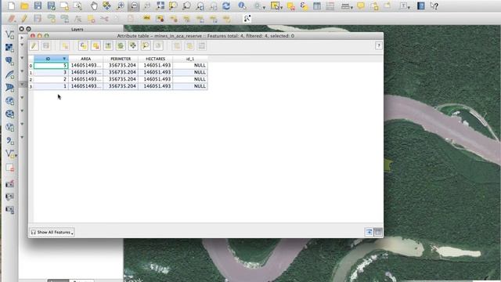The height and width of the screenshot is (282, 501).
Task: Sort by ID column header
Action: [51, 59]
